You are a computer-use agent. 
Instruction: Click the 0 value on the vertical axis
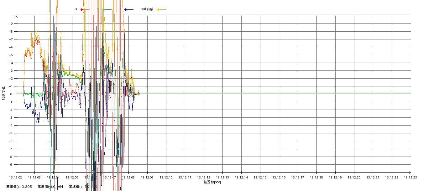tap(11, 94)
